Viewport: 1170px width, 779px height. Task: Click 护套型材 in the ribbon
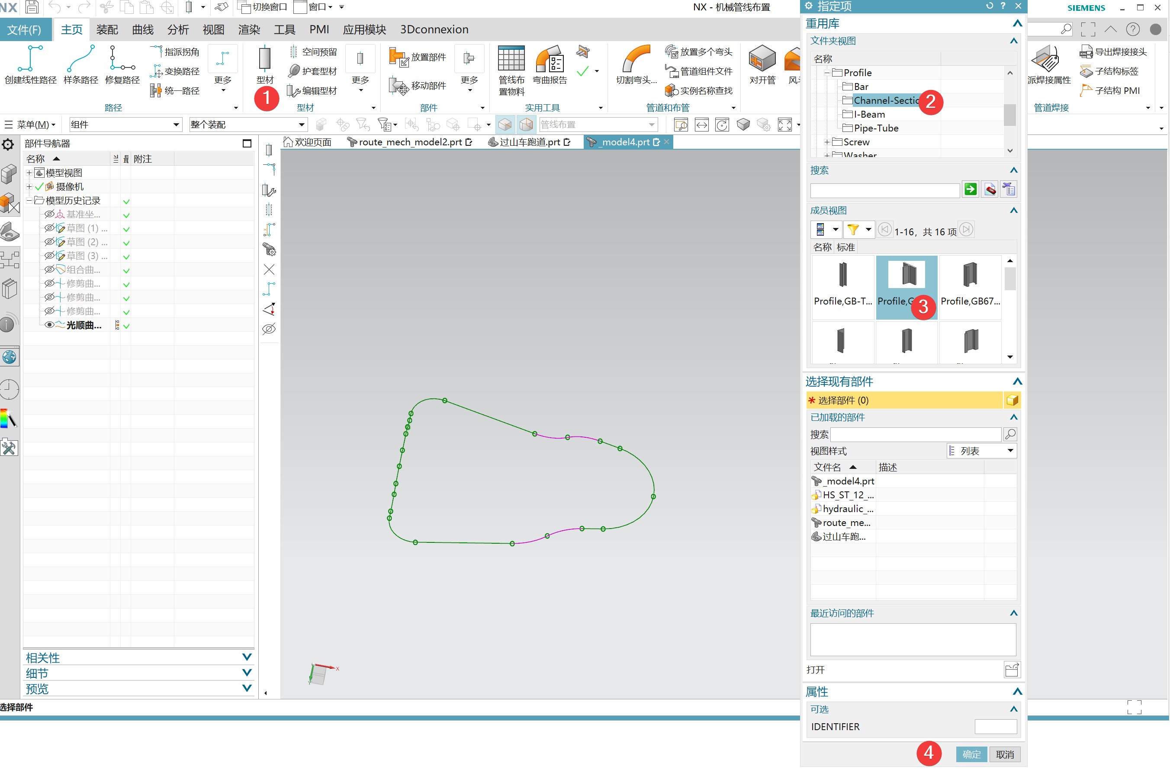coord(313,71)
